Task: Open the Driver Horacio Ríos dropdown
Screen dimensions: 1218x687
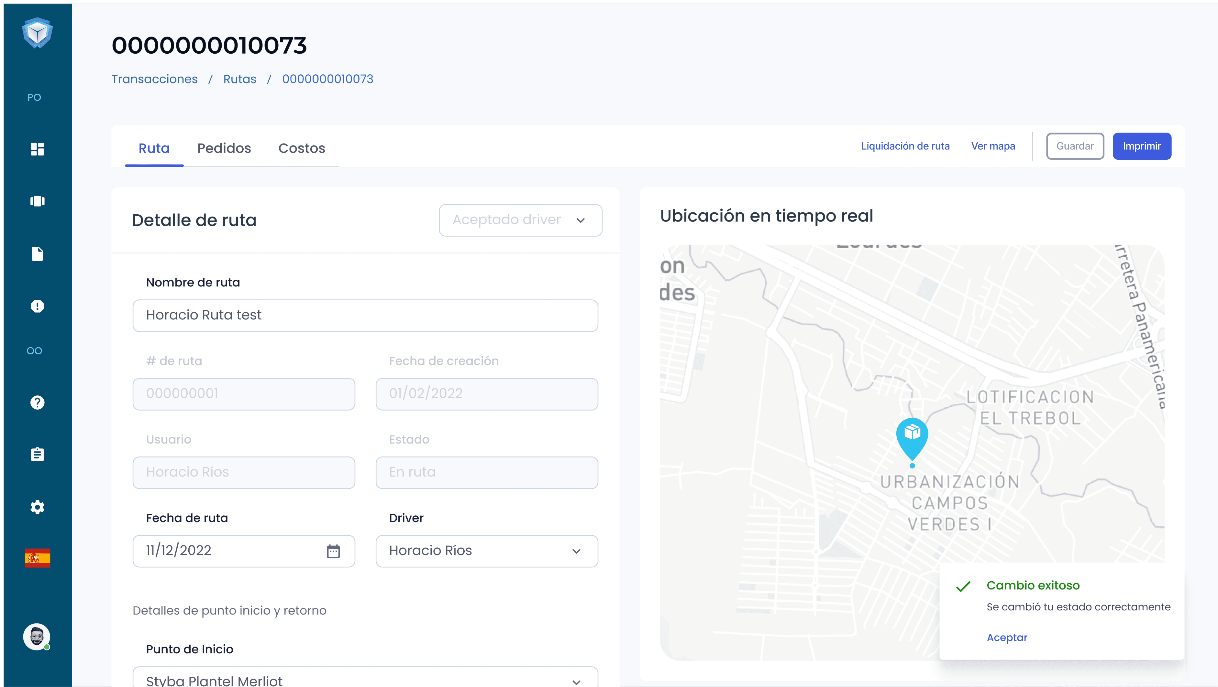Action: click(x=487, y=551)
